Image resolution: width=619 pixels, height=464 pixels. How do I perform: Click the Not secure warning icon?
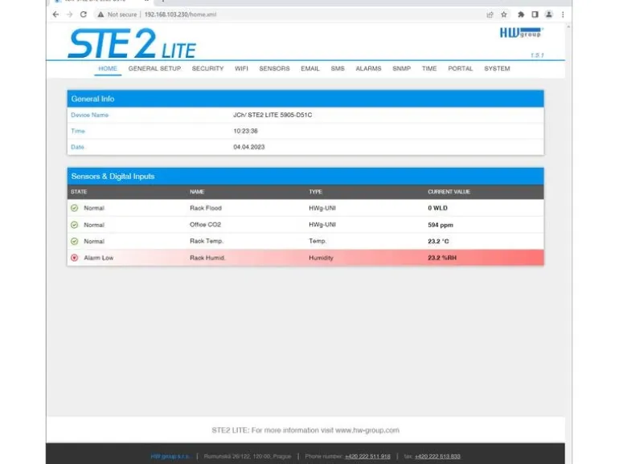pyautogui.click(x=100, y=14)
